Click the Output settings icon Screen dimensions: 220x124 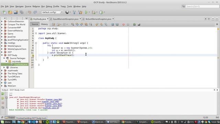point(3,107)
